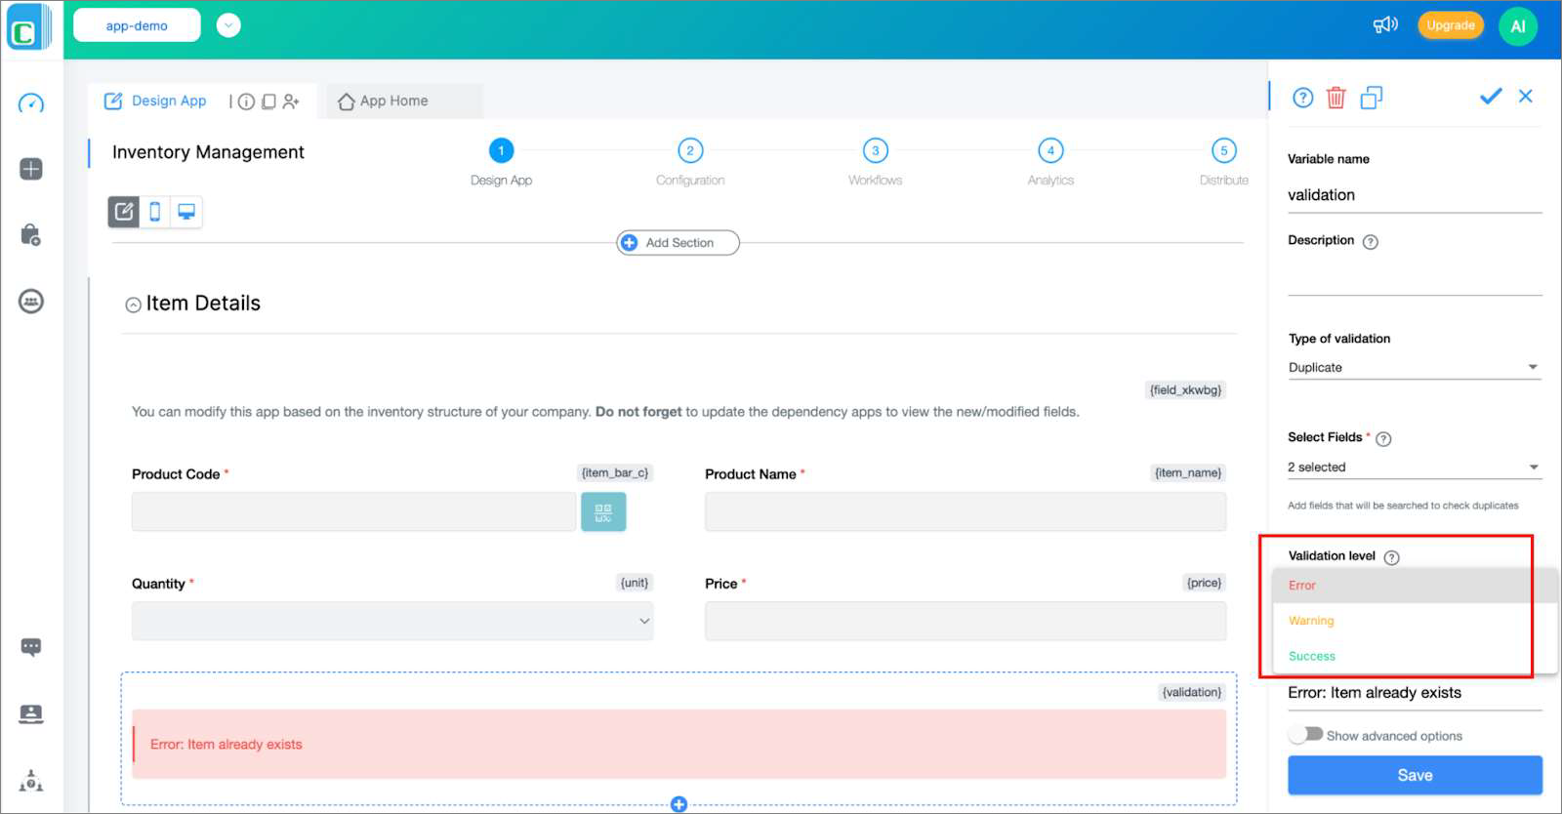1562x814 pixels.
Task: Click the app logo in top-left corner
Action: click(28, 27)
